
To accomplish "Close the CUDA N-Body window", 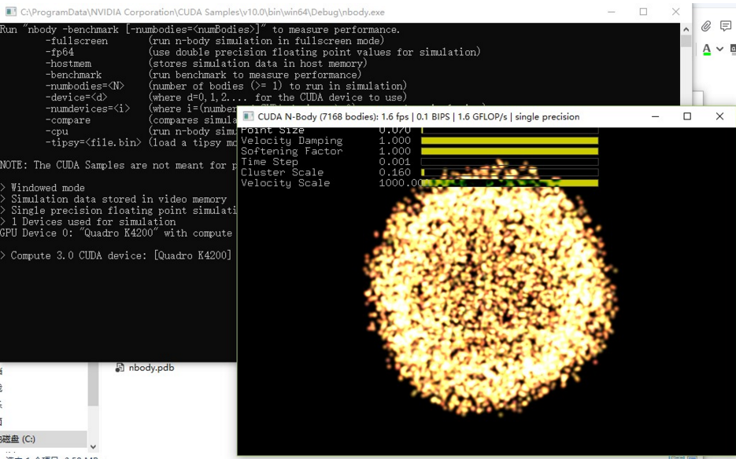I will point(719,116).
